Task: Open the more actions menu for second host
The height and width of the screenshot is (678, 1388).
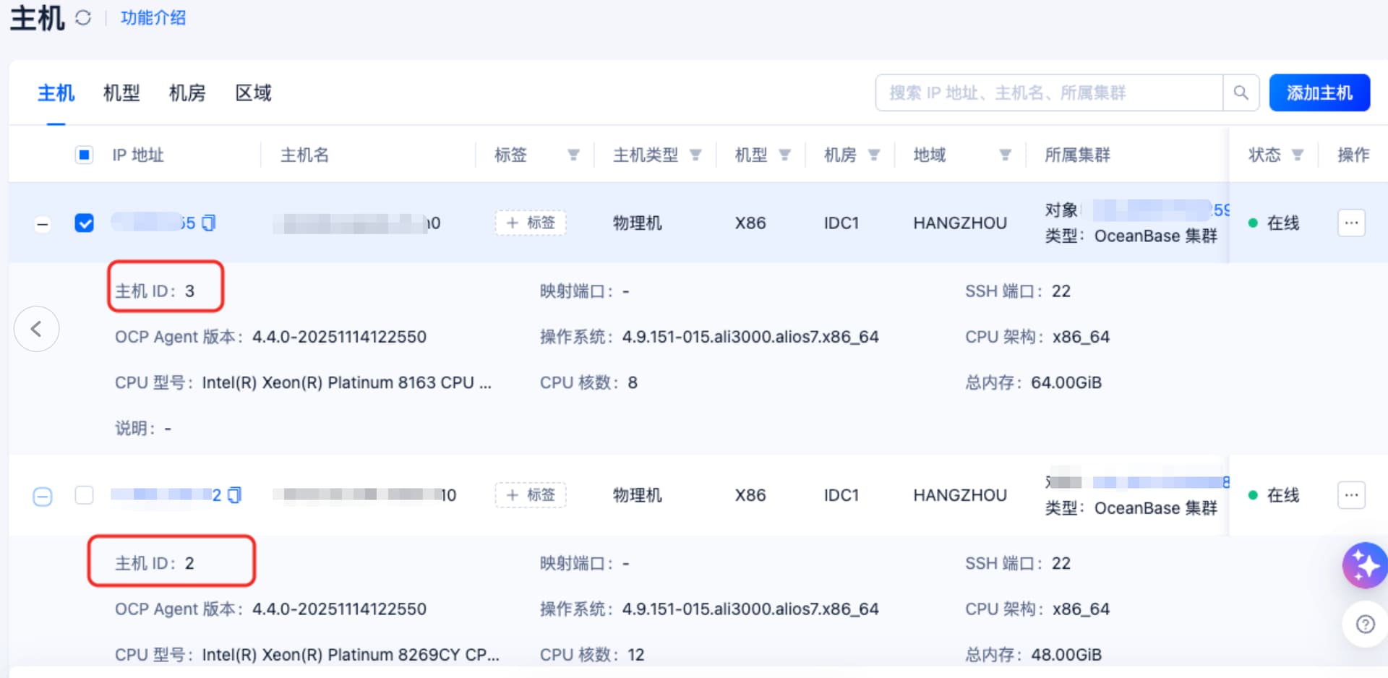Action: [1350, 495]
